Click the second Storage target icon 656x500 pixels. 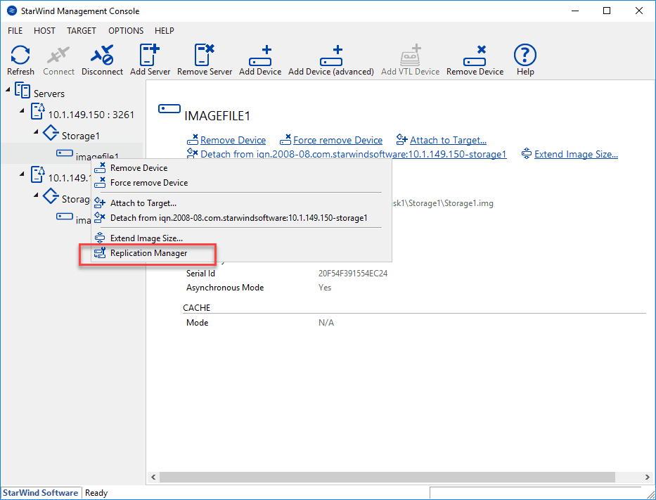coord(51,195)
